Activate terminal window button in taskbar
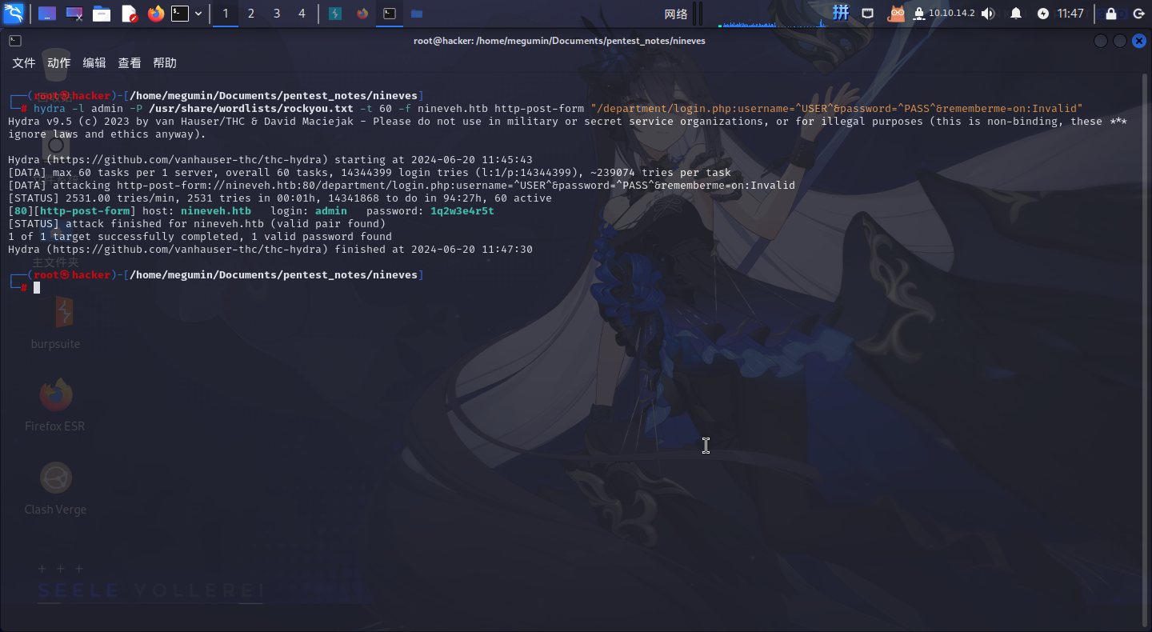The height and width of the screenshot is (632, 1152). (x=389, y=14)
